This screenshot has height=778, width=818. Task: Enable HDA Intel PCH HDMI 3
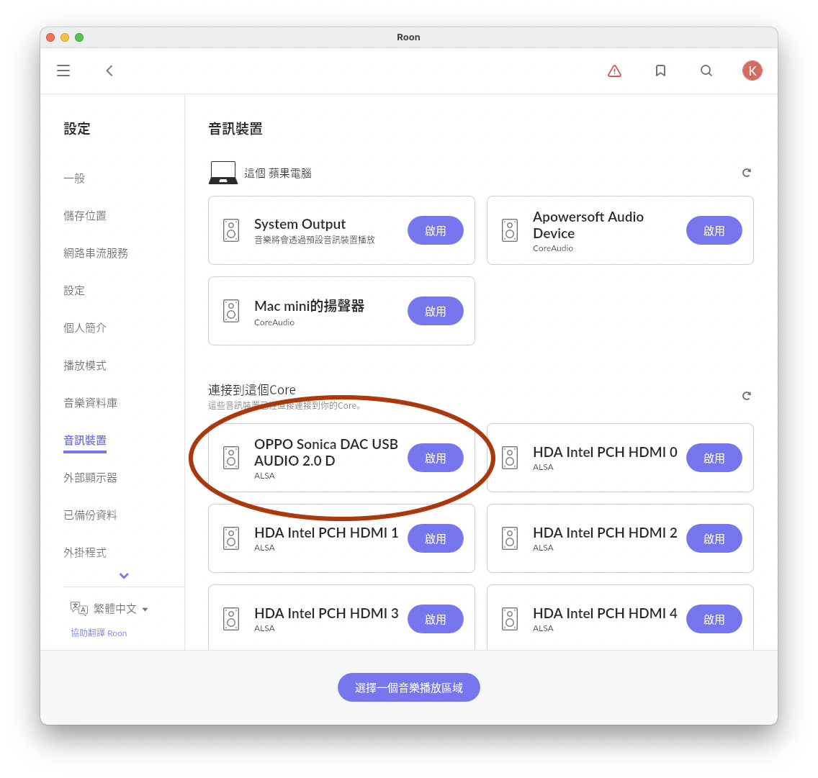(436, 620)
